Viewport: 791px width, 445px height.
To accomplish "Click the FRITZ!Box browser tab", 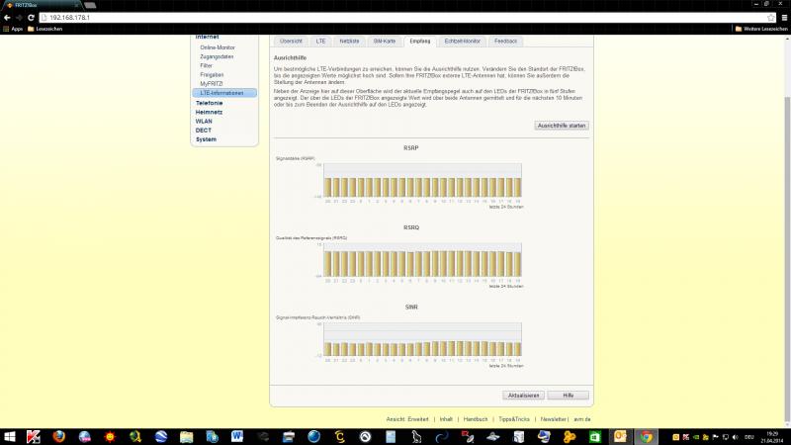I will (x=41, y=5).
